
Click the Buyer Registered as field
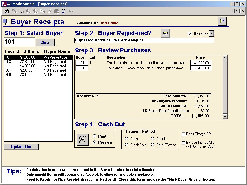pos(144,40)
